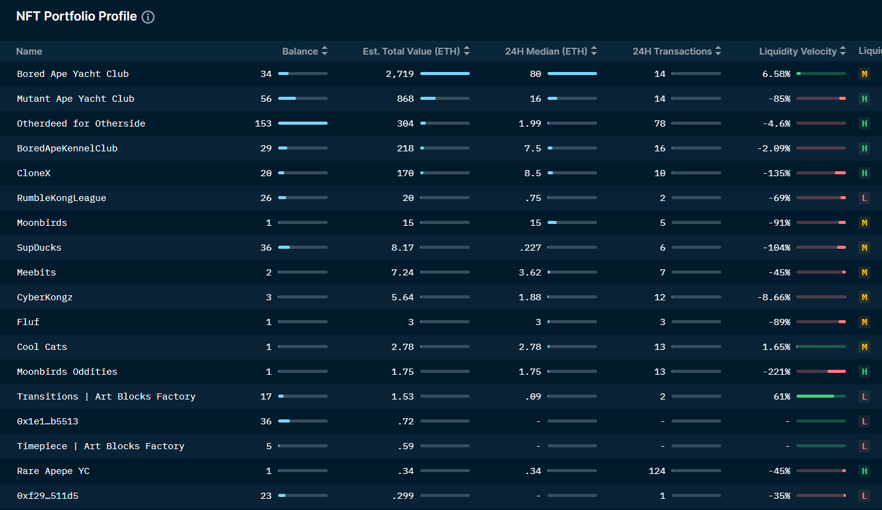Viewport: 882px width, 510px height.
Task: Click the 3.62 median for Meebits
Action: click(530, 272)
